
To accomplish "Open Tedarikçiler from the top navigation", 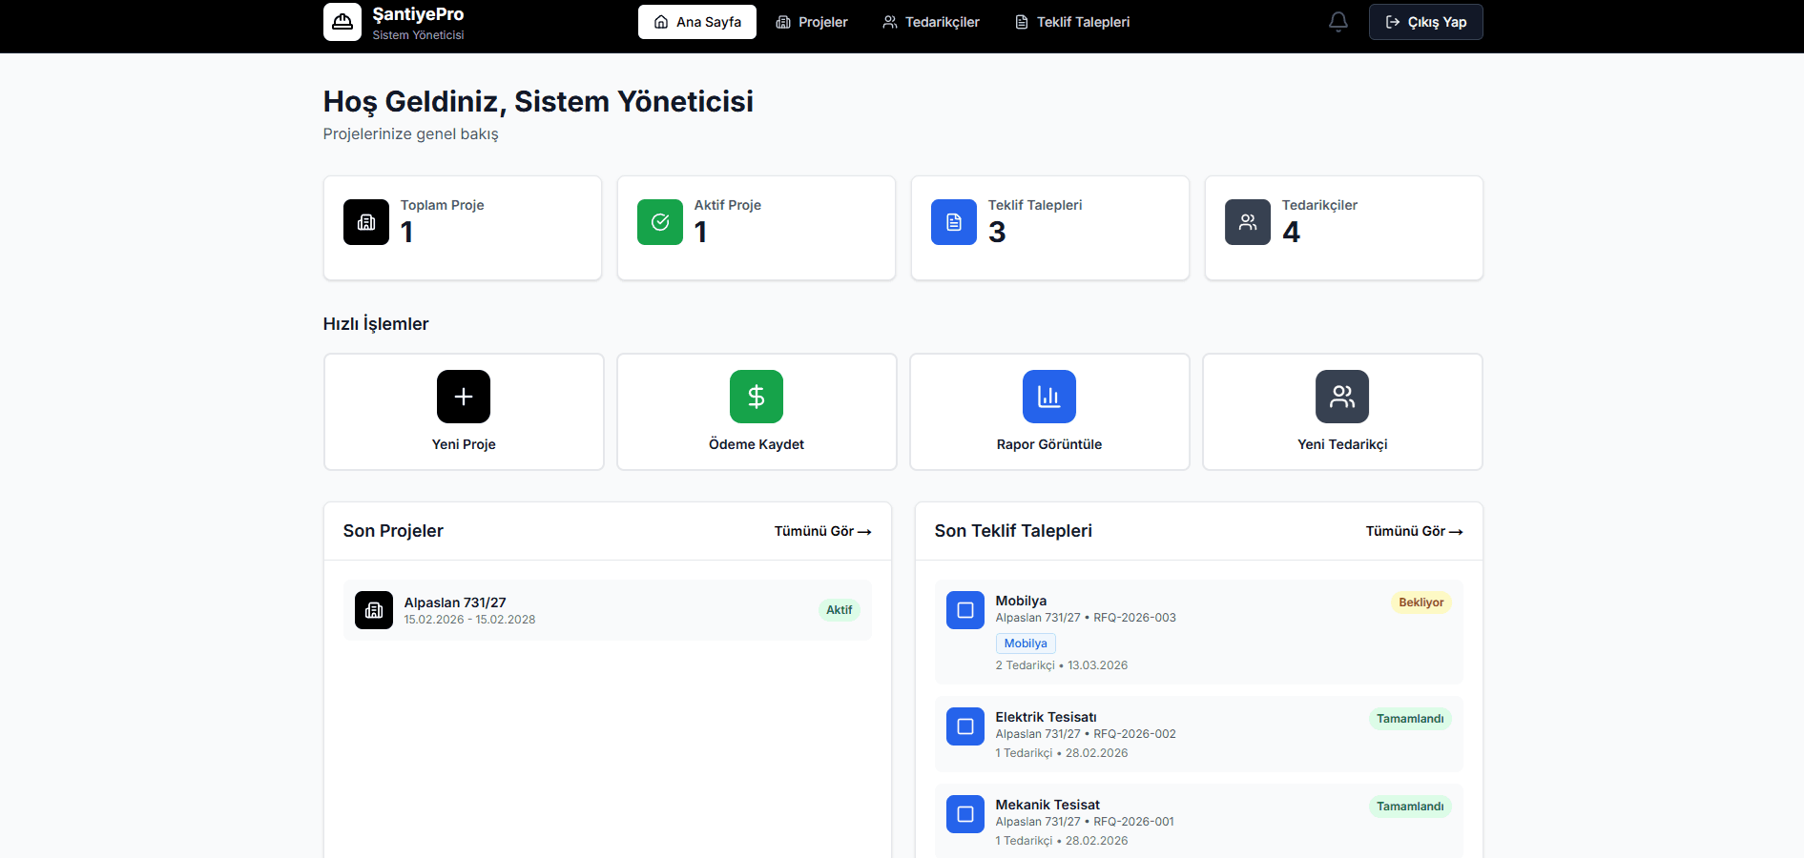I will tap(931, 21).
